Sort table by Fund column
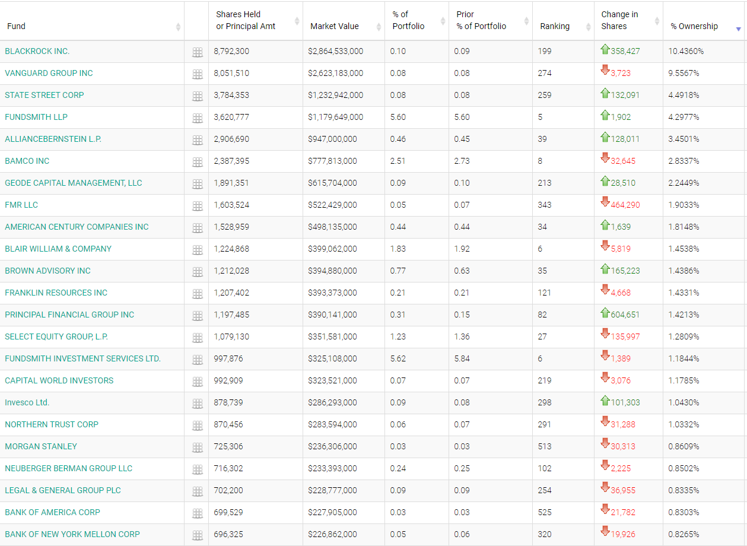Screen dimensions: 747x546 pos(92,21)
